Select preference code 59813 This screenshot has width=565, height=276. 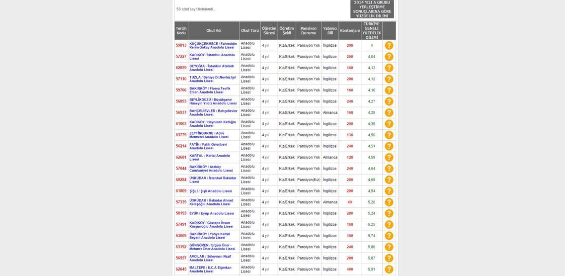[181, 45]
